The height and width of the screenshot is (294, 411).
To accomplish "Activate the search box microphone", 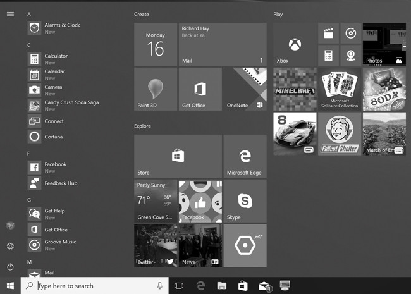I will [159, 286].
